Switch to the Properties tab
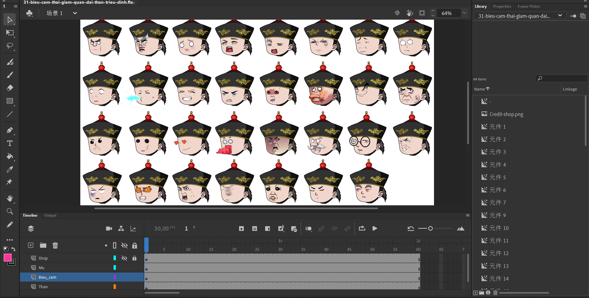589x298 pixels. 502,6
